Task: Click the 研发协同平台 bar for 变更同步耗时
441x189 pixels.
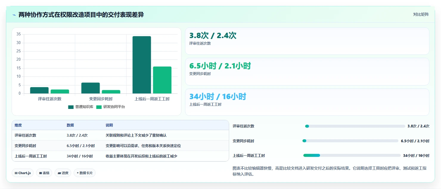Action: click(x=111, y=92)
